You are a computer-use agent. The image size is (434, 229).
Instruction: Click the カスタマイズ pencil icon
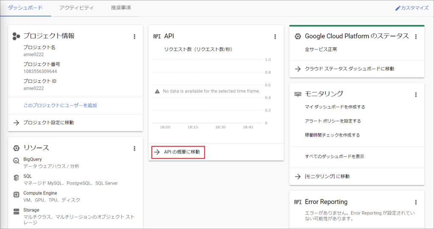[x=398, y=8]
